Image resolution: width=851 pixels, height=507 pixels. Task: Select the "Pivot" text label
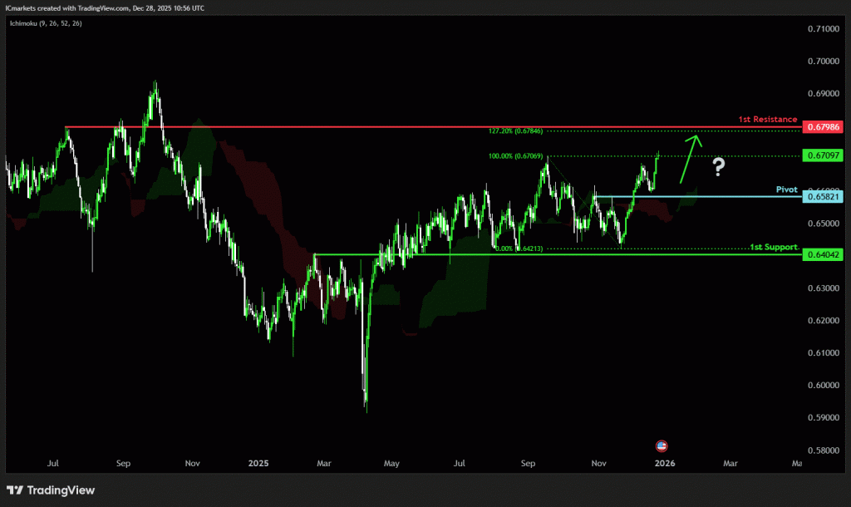[786, 190]
